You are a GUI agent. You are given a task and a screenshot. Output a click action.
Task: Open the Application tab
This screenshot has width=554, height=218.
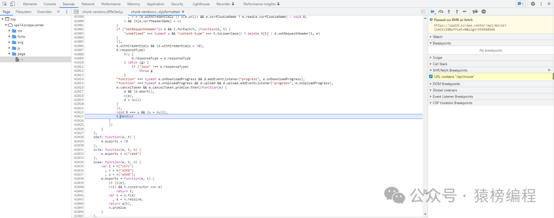tap(155, 4)
